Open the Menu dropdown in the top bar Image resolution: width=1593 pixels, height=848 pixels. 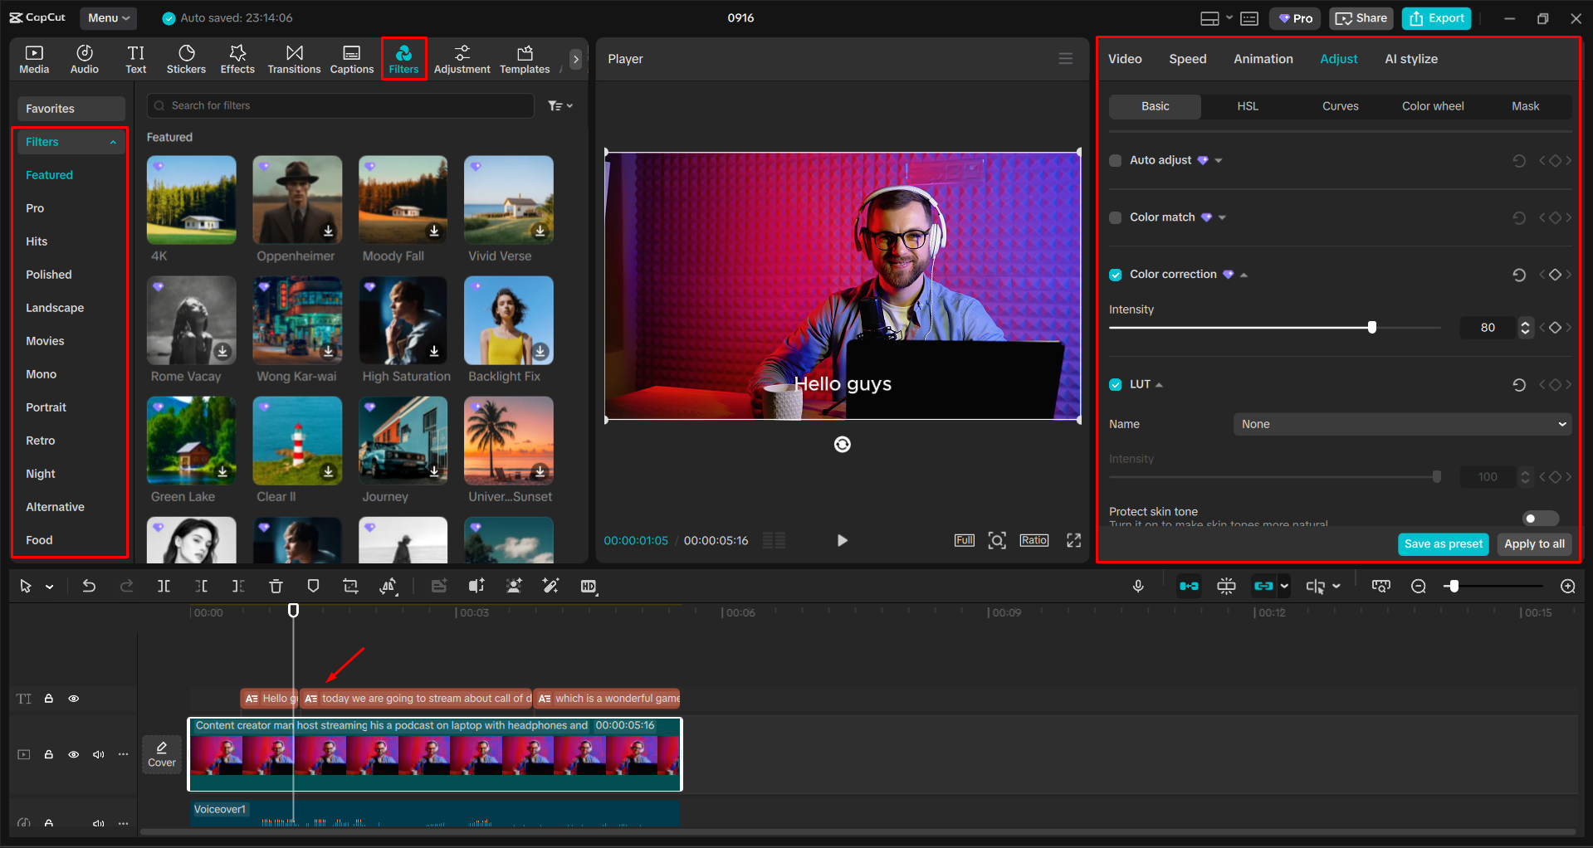pyautogui.click(x=108, y=17)
